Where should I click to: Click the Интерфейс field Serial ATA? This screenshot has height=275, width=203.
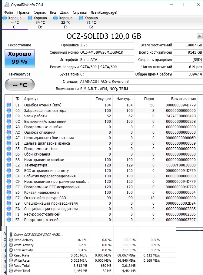pyautogui.click(x=107, y=60)
